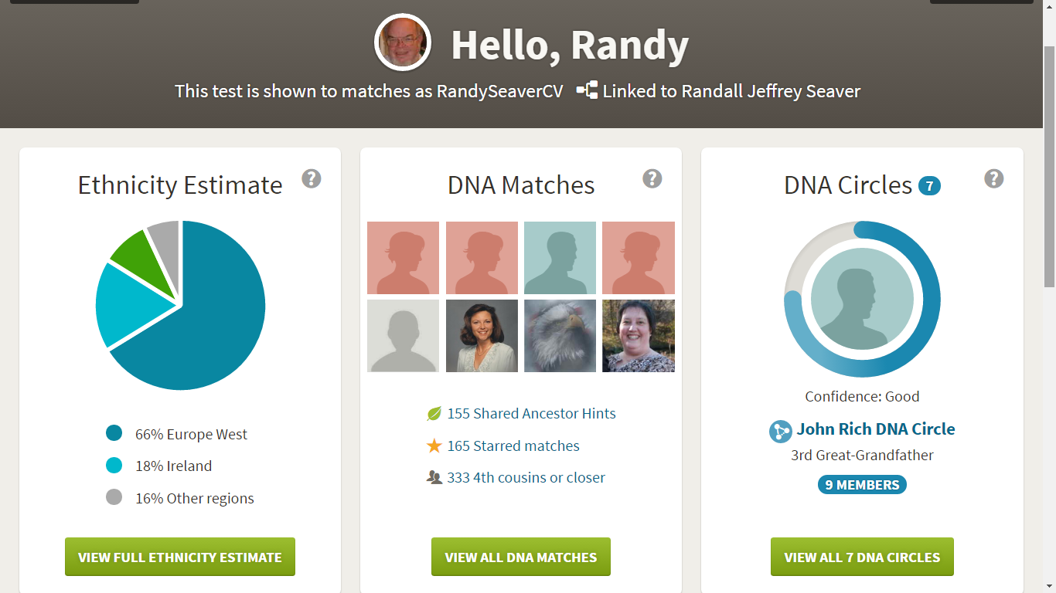Open the DNA Matches help icon
This screenshot has height=593, width=1056.
point(652,178)
